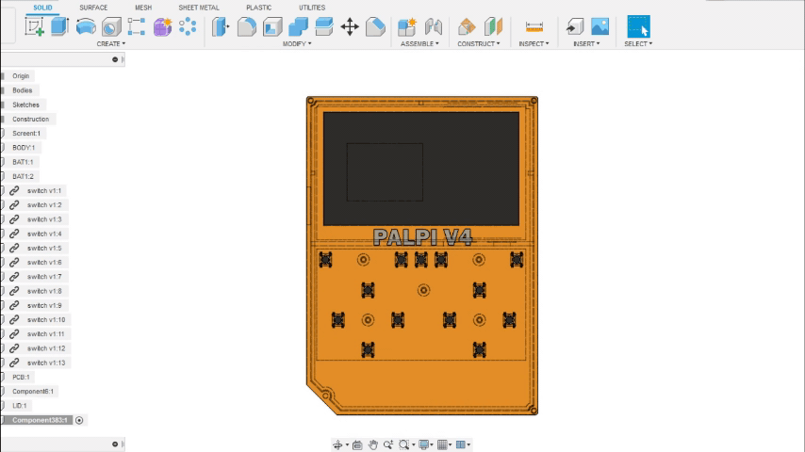Image resolution: width=805 pixels, height=452 pixels.
Task: Choose the Fillet tool
Action: coord(247,27)
